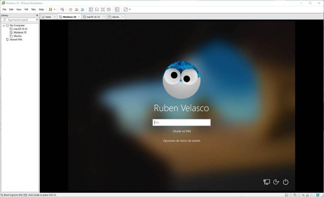Click the sound card status bar icon
The height and width of the screenshot is (197, 324).
(x=303, y=195)
